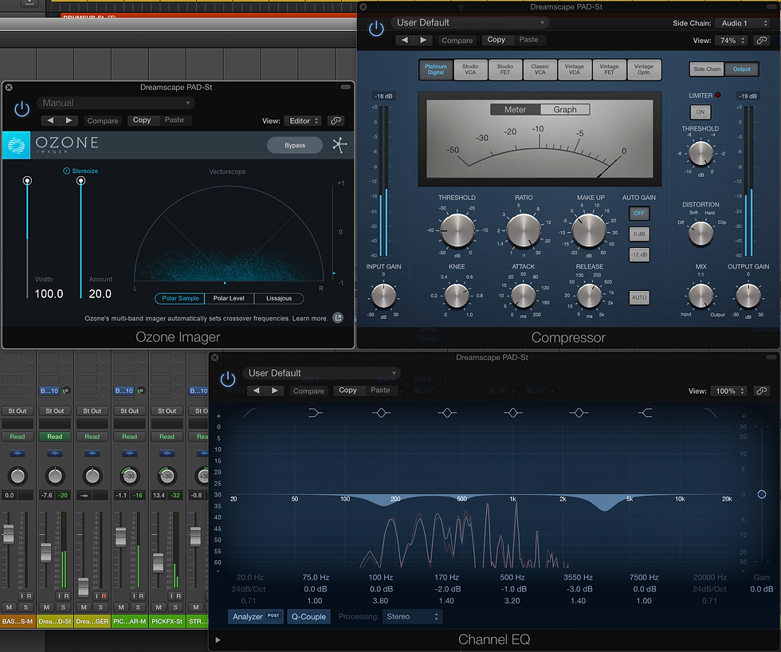Click the Width value 100.0 field
This screenshot has height=652, width=781.
49,294
